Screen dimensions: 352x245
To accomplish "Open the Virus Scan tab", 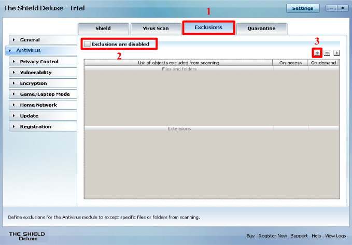I will [156, 28].
